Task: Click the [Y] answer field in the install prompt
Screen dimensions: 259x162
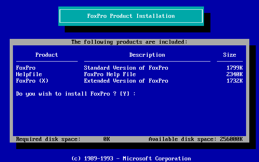Action: click(x=125, y=94)
